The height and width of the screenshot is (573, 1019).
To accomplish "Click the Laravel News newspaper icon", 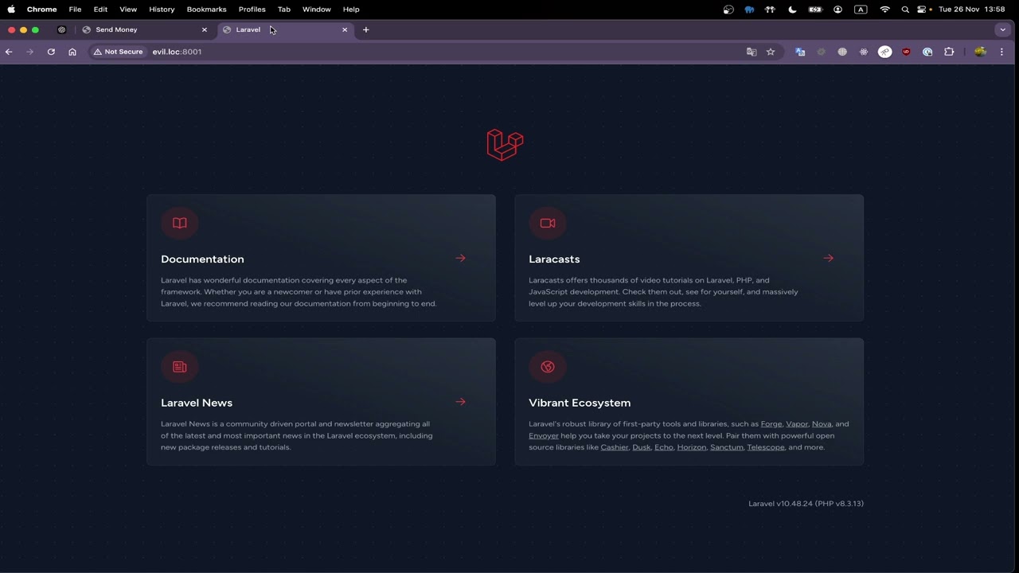I will coord(180,367).
